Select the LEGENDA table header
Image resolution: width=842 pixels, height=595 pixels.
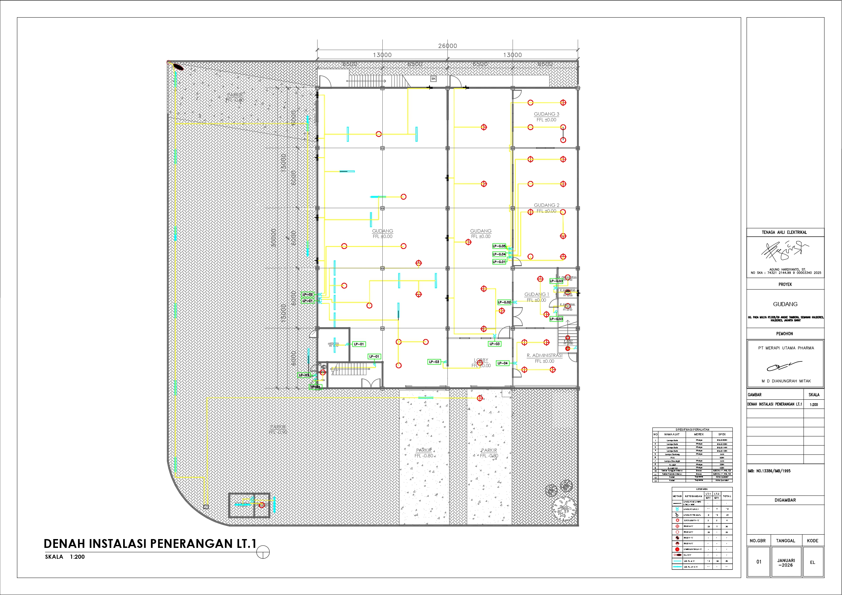pyautogui.click(x=702, y=490)
